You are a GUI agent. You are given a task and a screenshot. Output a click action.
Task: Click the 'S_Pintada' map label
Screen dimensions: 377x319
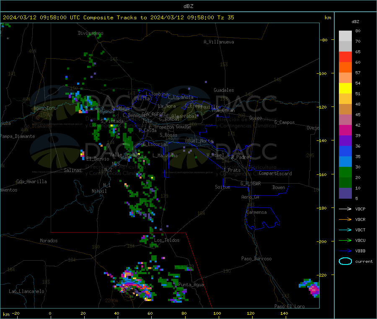112,121
